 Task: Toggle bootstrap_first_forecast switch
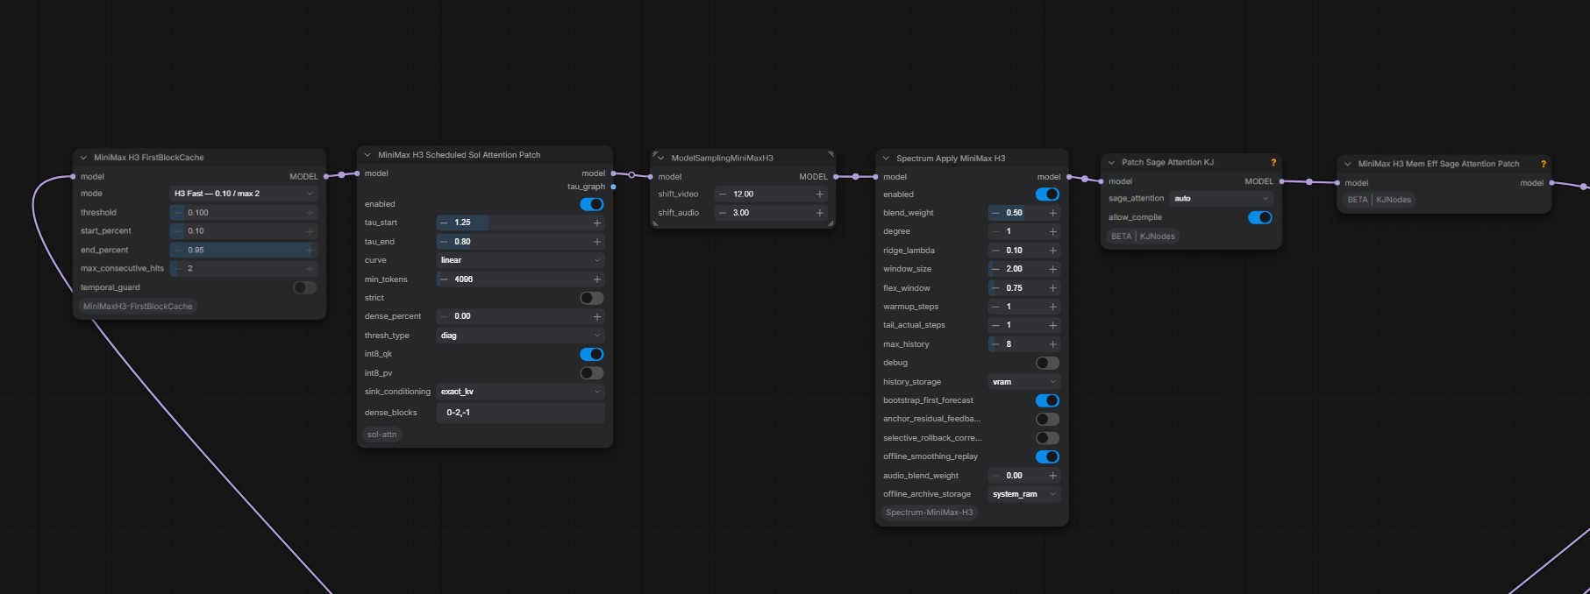click(x=1047, y=400)
